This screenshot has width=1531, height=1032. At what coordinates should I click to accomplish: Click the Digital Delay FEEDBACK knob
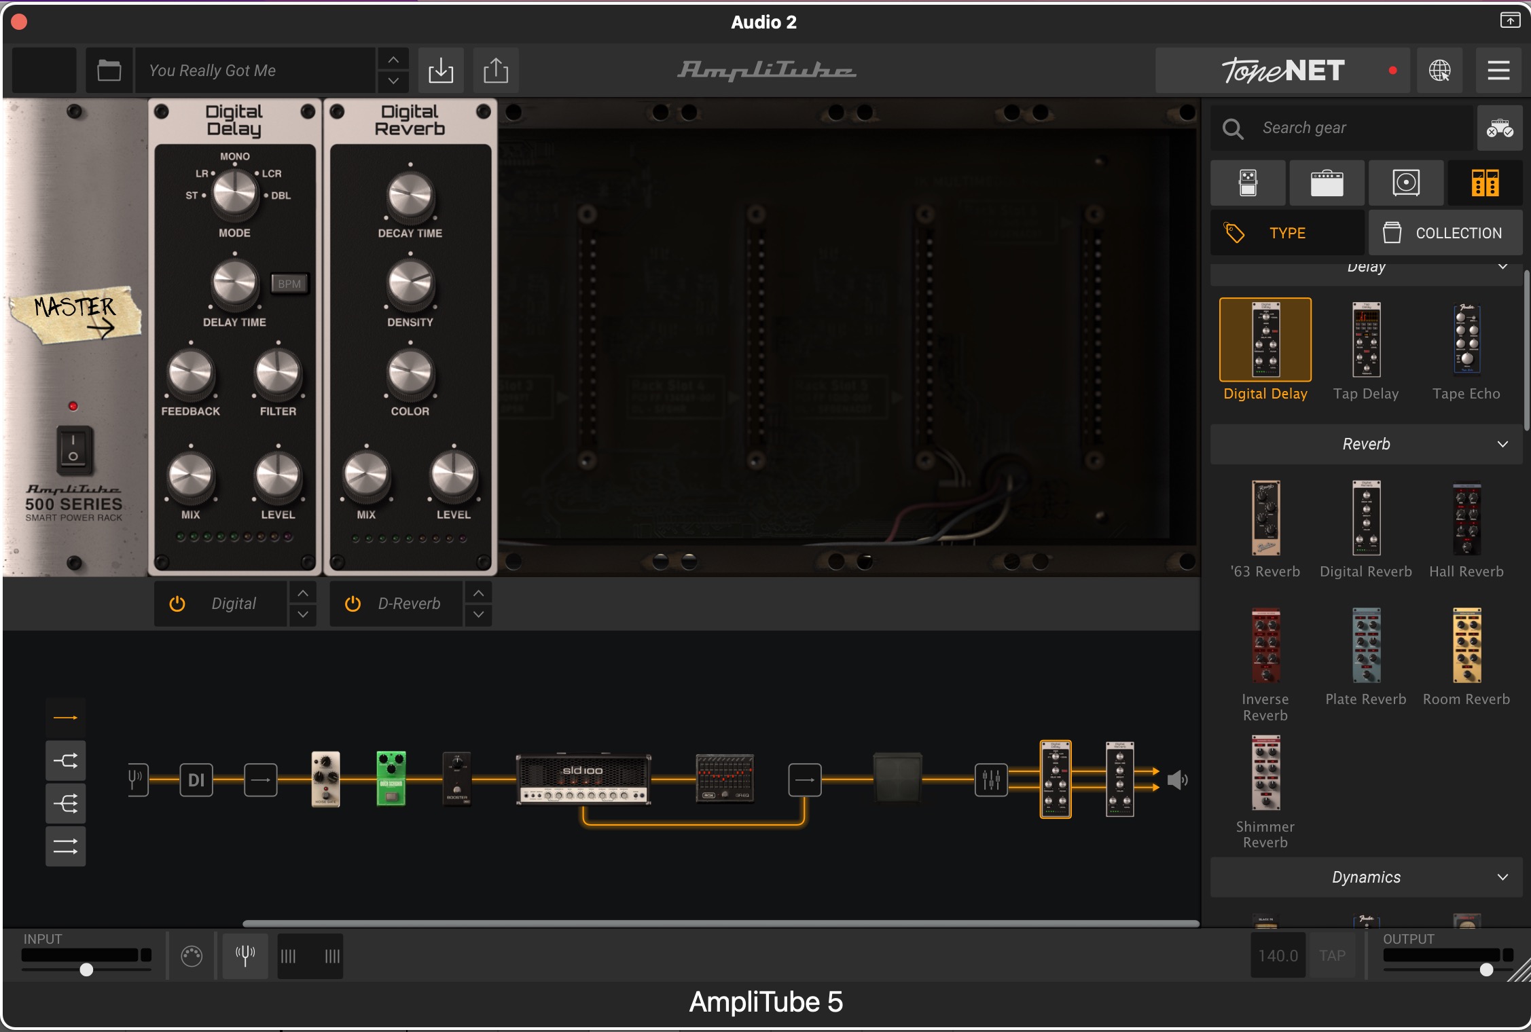(191, 374)
